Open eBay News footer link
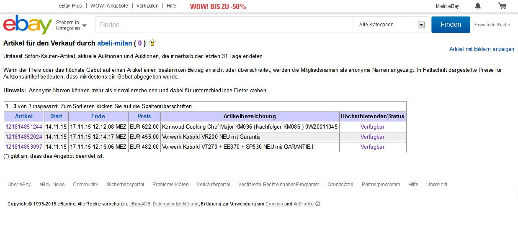The image size is (518, 228). click(52, 184)
